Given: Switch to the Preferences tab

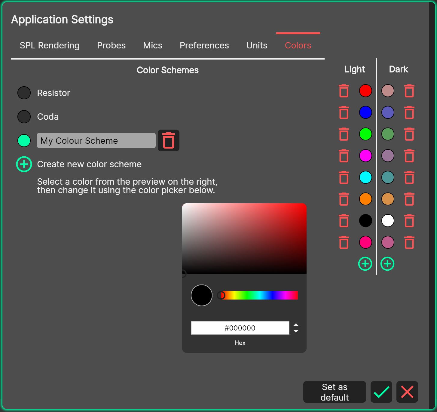Looking at the screenshot, I should pyautogui.click(x=204, y=45).
